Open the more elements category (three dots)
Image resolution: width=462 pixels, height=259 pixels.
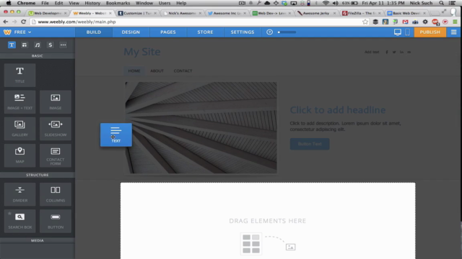[63, 45]
